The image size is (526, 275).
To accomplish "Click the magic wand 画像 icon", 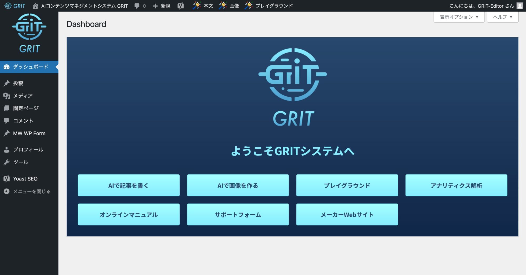I will tap(223, 6).
